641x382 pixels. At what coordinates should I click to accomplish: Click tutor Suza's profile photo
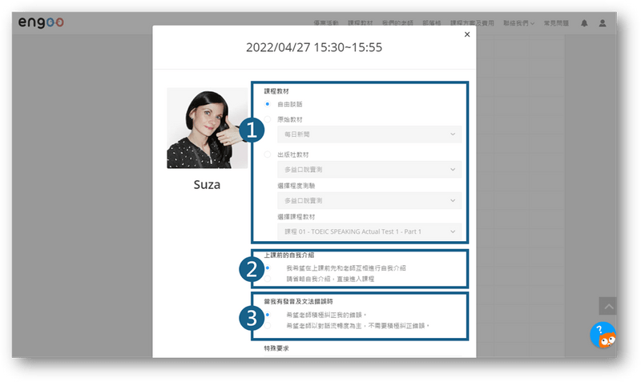pyautogui.click(x=207, y=128)
